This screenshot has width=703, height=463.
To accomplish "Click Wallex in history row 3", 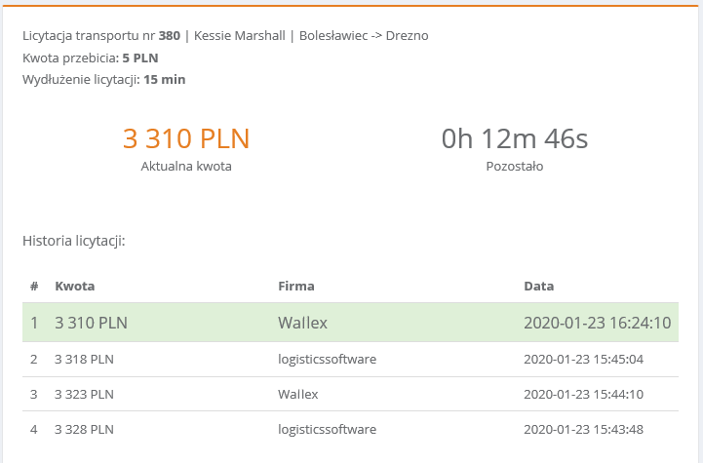I will coord(297,395).
